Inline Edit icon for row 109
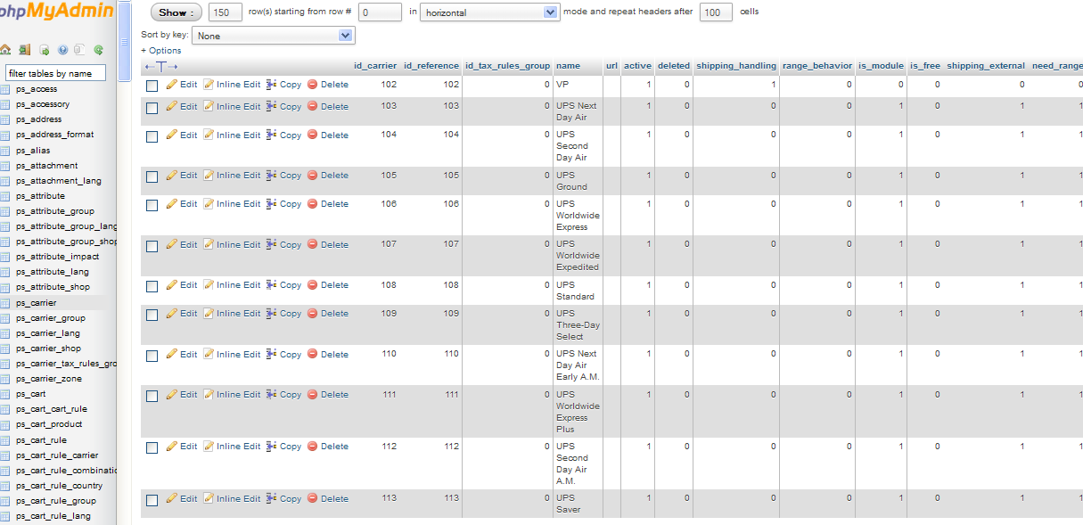Image resolution: width=1083 pixels, height=525 pixels. [x=209, y=314]
